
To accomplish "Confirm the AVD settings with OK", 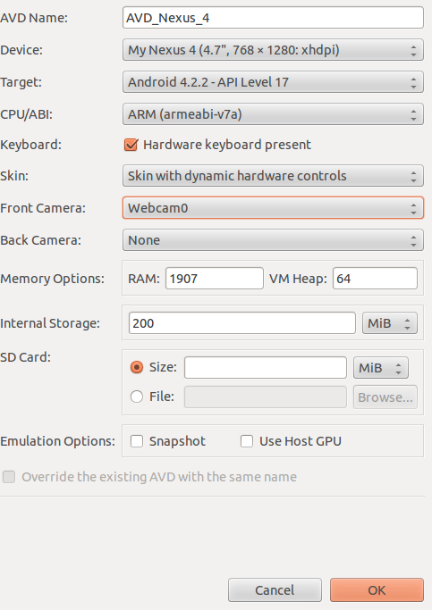I will tap(377, 590).
